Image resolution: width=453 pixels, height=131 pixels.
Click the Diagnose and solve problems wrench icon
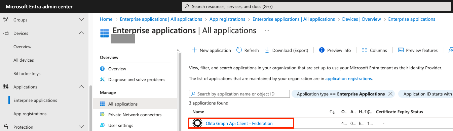pos(103,79)
